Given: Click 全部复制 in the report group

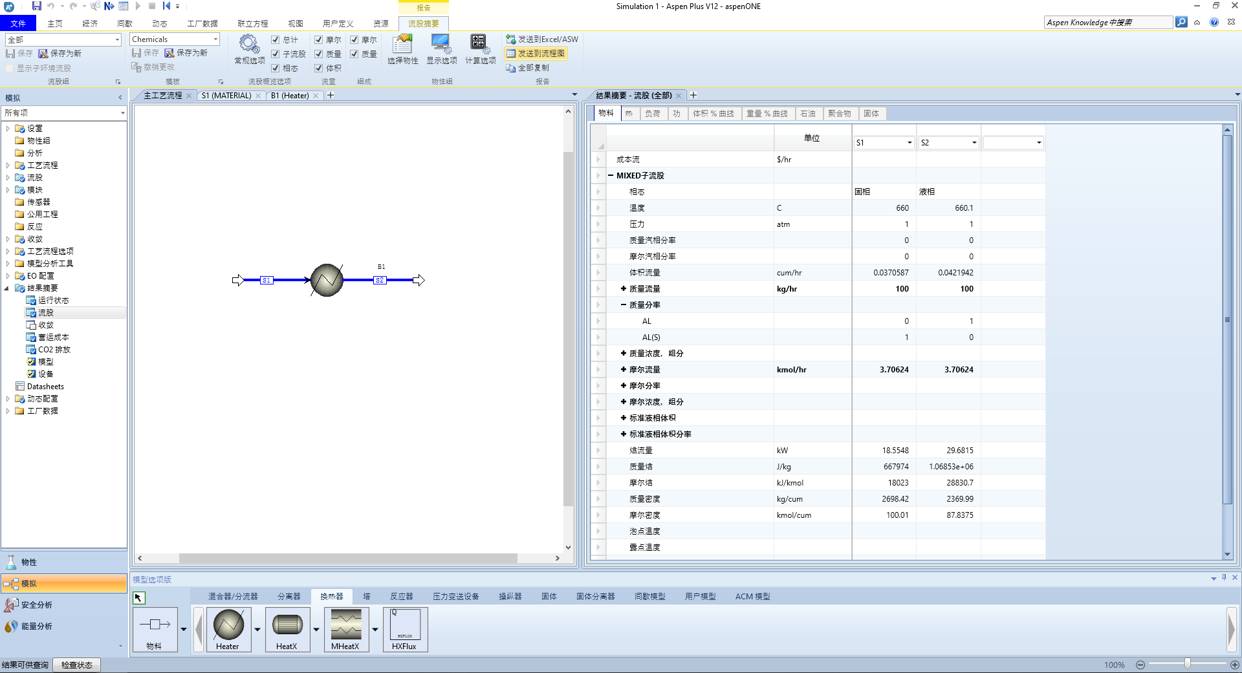Looking at the screenshot, I should (x=527, y=68).
